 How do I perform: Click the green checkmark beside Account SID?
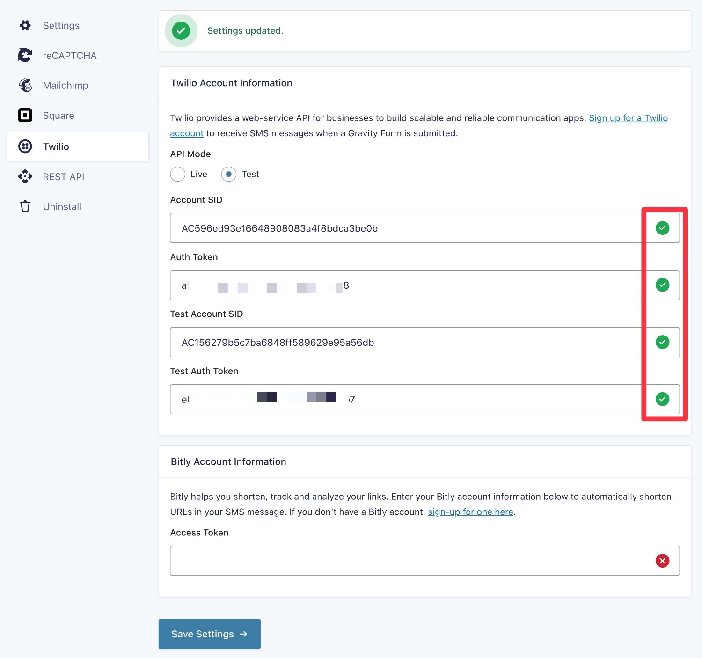(662, 228)
